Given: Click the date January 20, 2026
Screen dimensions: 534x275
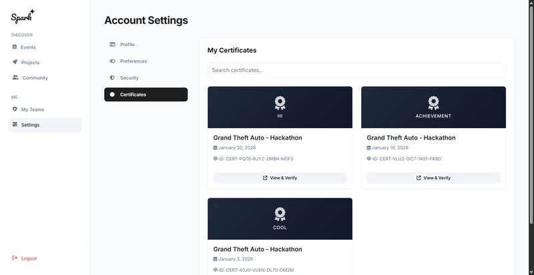Looking at the screenshot, I should (237, 148).
